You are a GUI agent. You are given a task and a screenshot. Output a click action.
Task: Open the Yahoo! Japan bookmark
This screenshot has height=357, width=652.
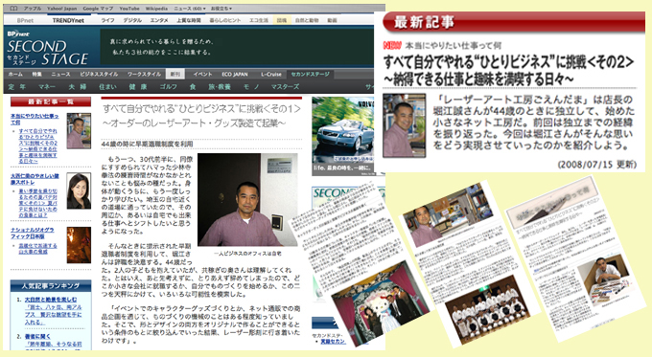62,9
